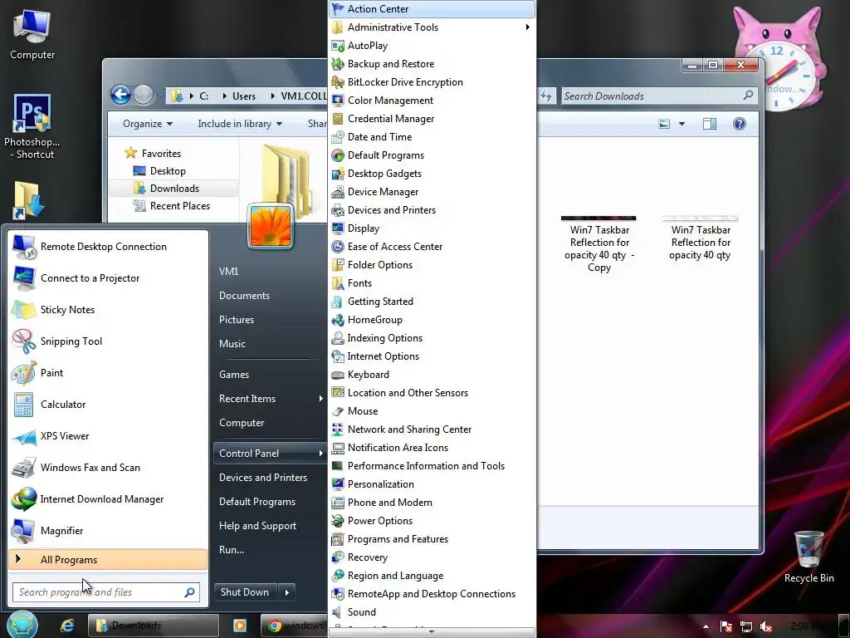
Task: Expand the Administrative Tools submenu arrow
Action: pos(527,27)
